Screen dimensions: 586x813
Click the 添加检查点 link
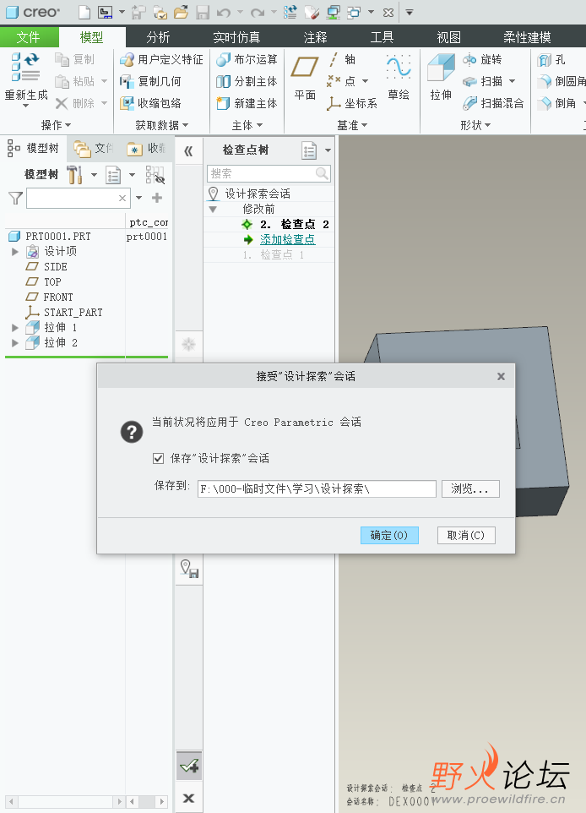tap(288, 239)
